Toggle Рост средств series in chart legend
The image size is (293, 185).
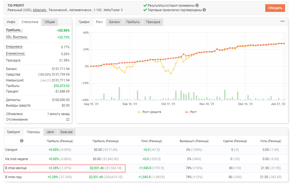coord(149,112)
